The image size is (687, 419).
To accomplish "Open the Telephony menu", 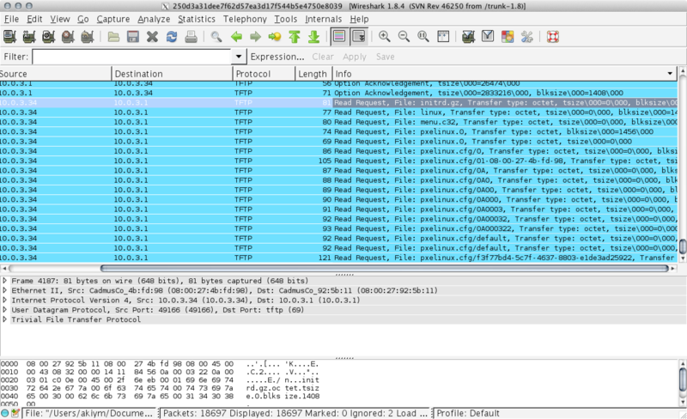I will (245, 19).
